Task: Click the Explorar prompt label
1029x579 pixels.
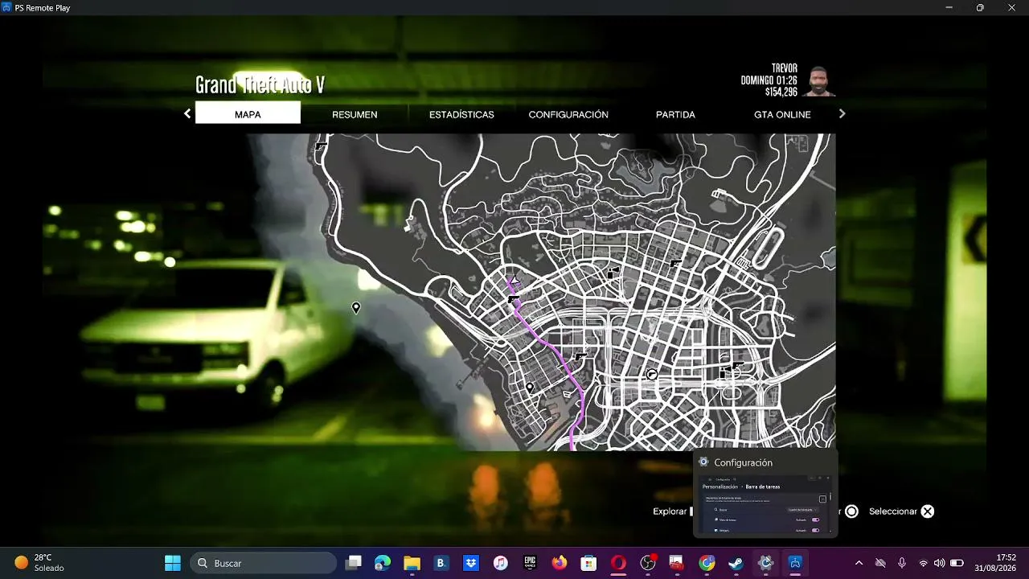Action: pyautogui.click(x=670, y=511)
